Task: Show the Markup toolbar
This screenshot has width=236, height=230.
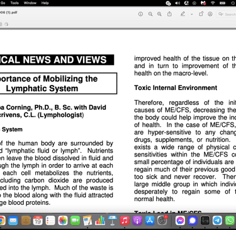Action: pyautogui.click(x=210, y=14)
